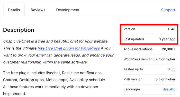Image resolution: width=180 pixels, height=97 pixels.
Task: Open the Support link
Action: 168,10
